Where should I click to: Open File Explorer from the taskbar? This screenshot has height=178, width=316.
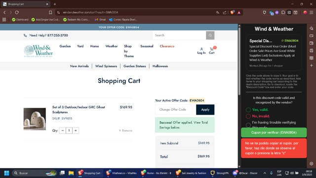[71, 173]
